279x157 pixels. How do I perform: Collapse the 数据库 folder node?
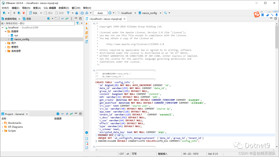coord(6,32)
